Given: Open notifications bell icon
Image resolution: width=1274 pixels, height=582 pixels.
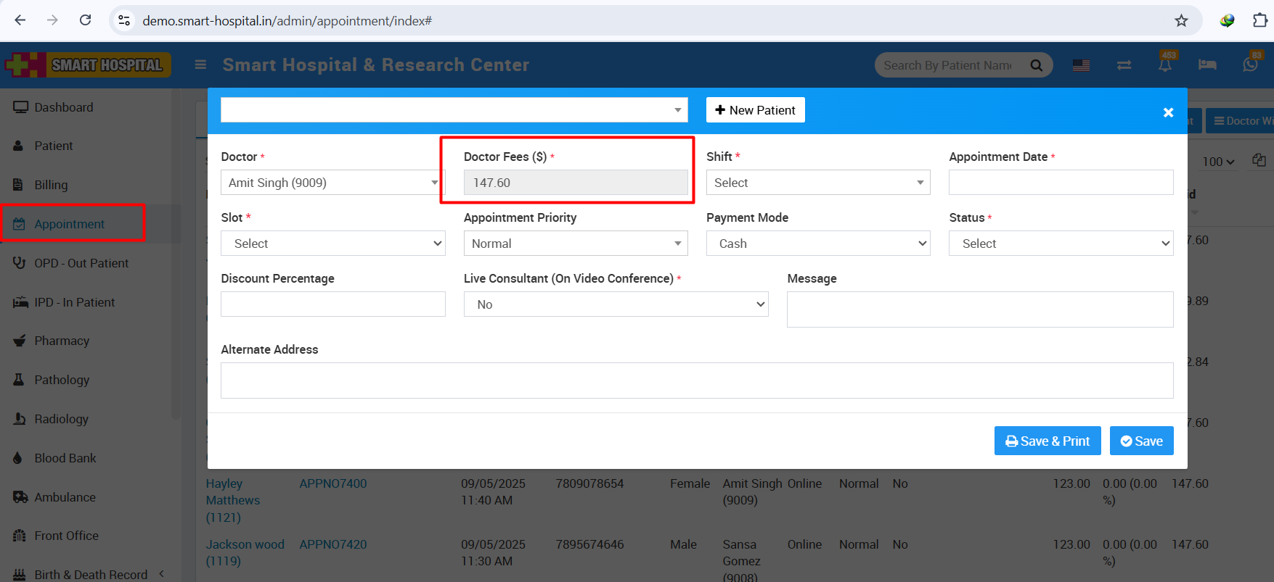Looking at the screenshot, I should tap(1165, 65).
